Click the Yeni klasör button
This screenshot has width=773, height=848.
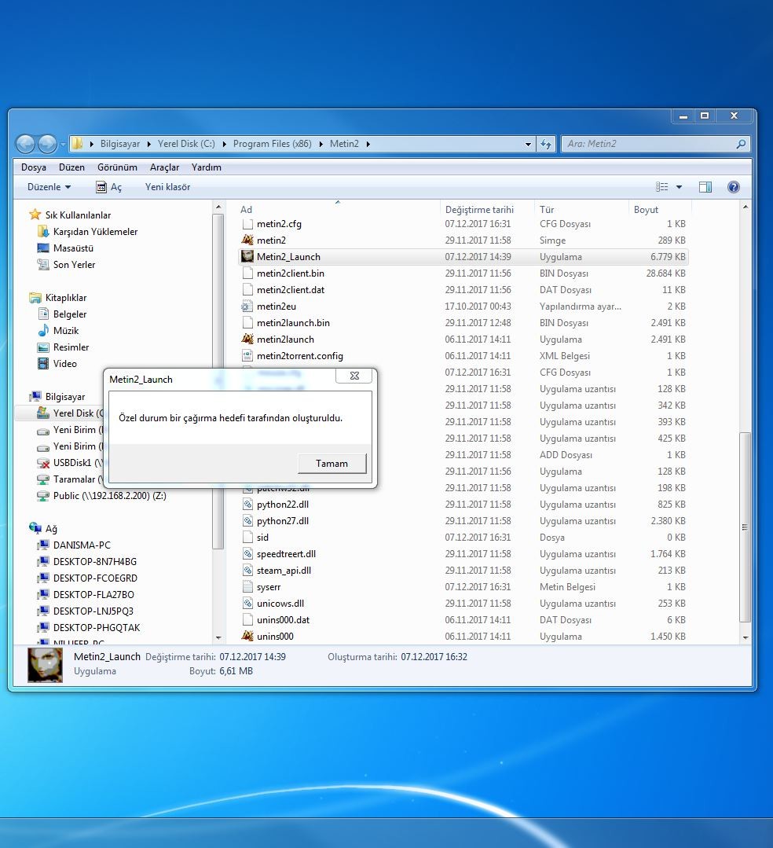pyautogui.click(x=167, y=187)
